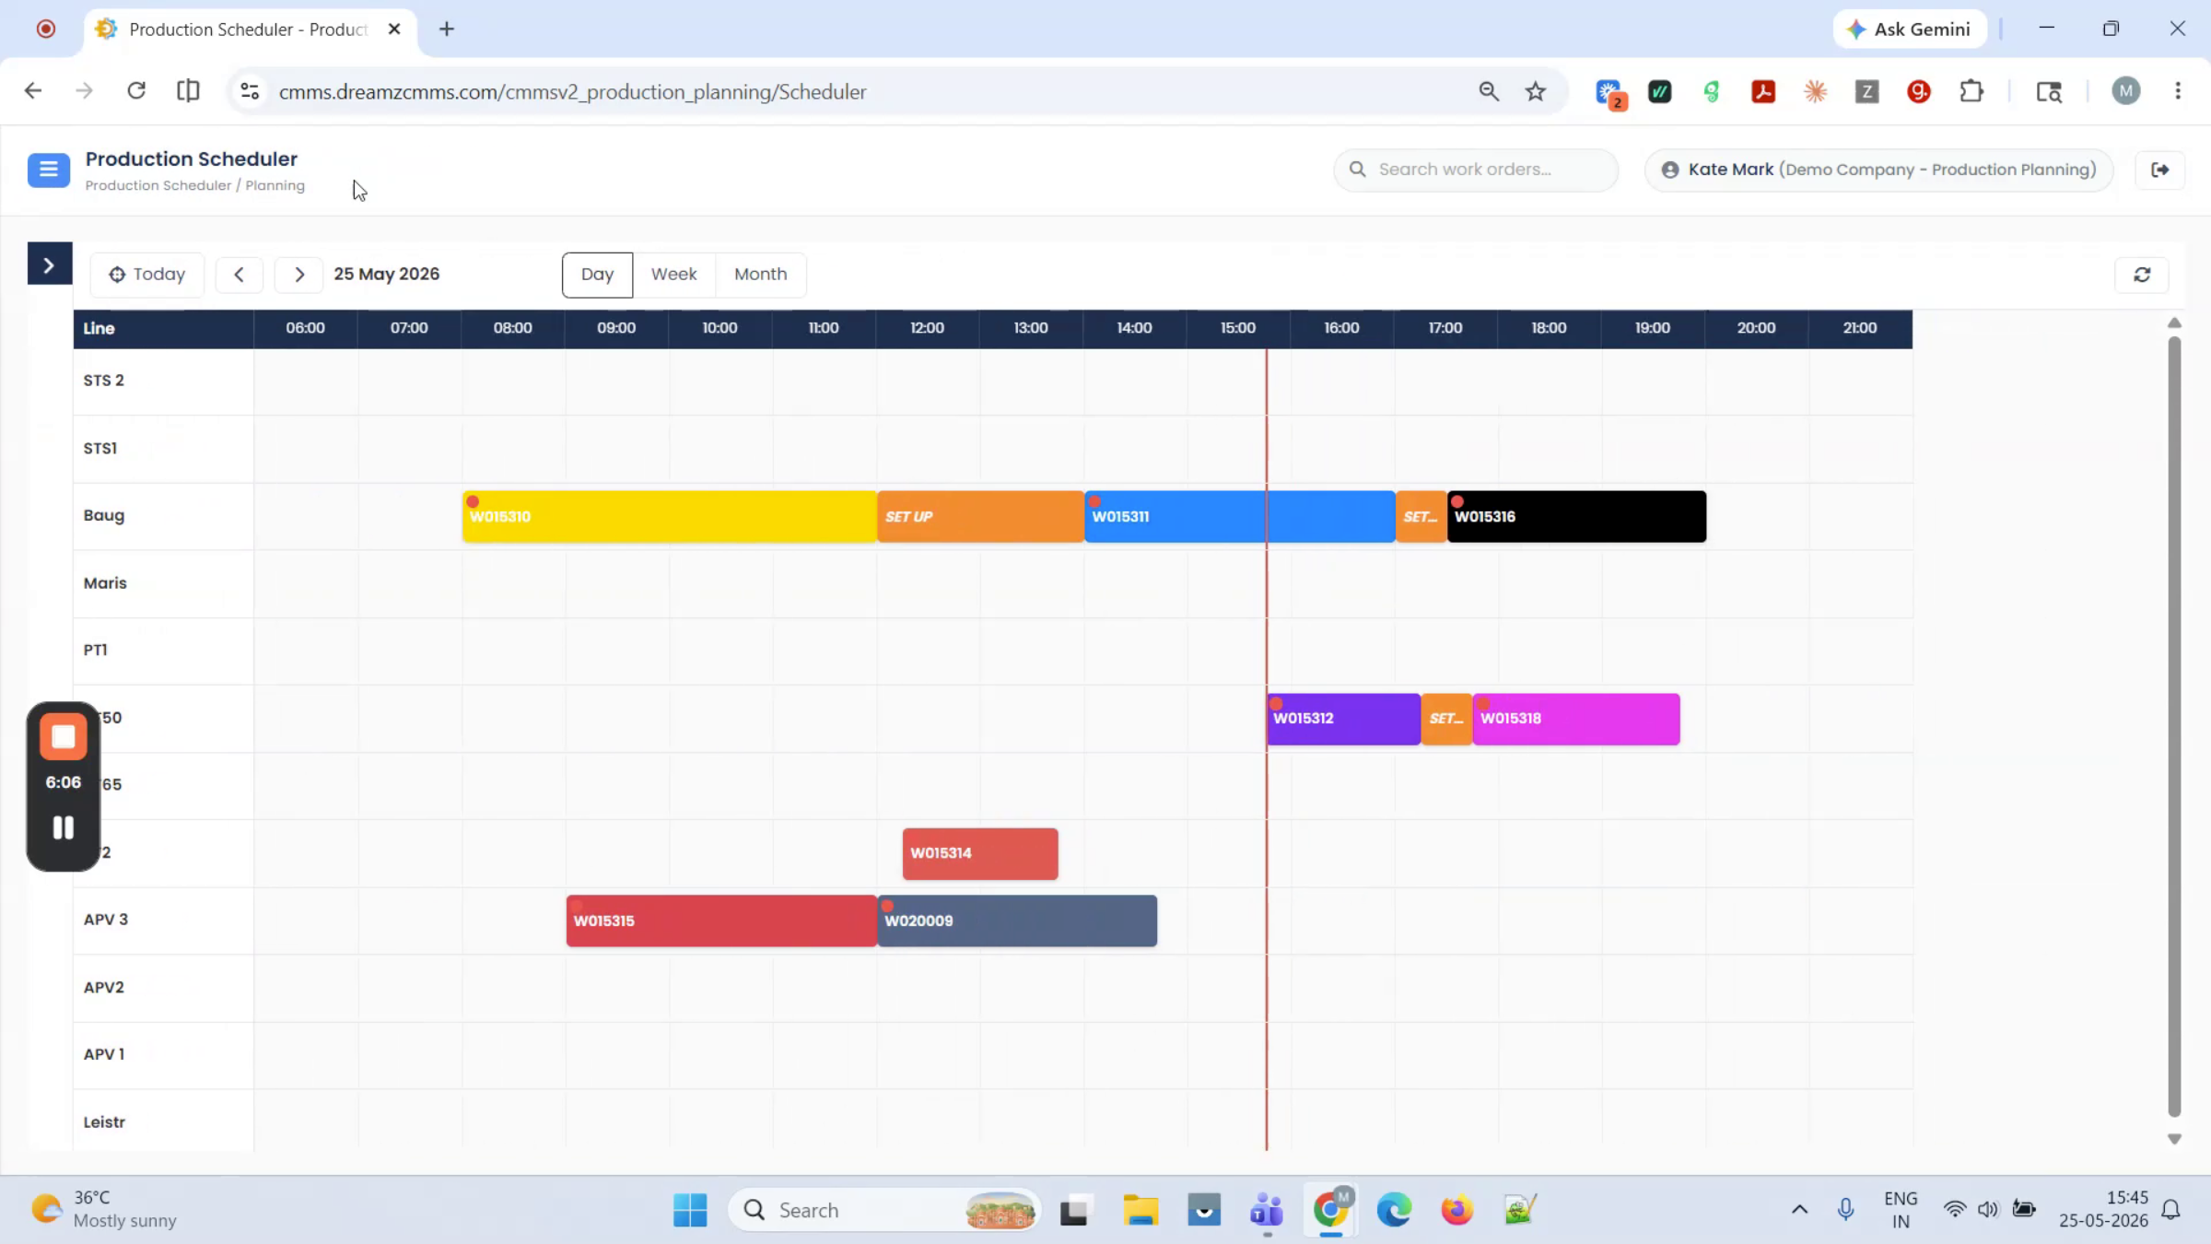The height and width of the screenshot is (1244, 2211).
Task: Open the blue hamburger menu icon
Action: [49, 170]
